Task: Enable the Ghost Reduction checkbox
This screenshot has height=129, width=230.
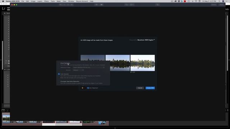Action: pos(59,63)
